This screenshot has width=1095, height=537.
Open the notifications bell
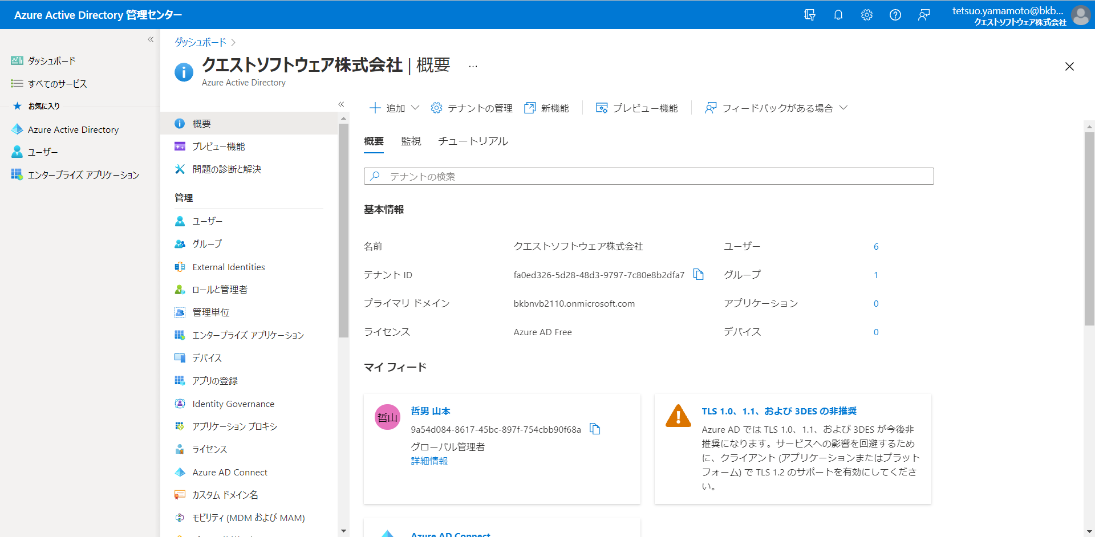point(838,15)
